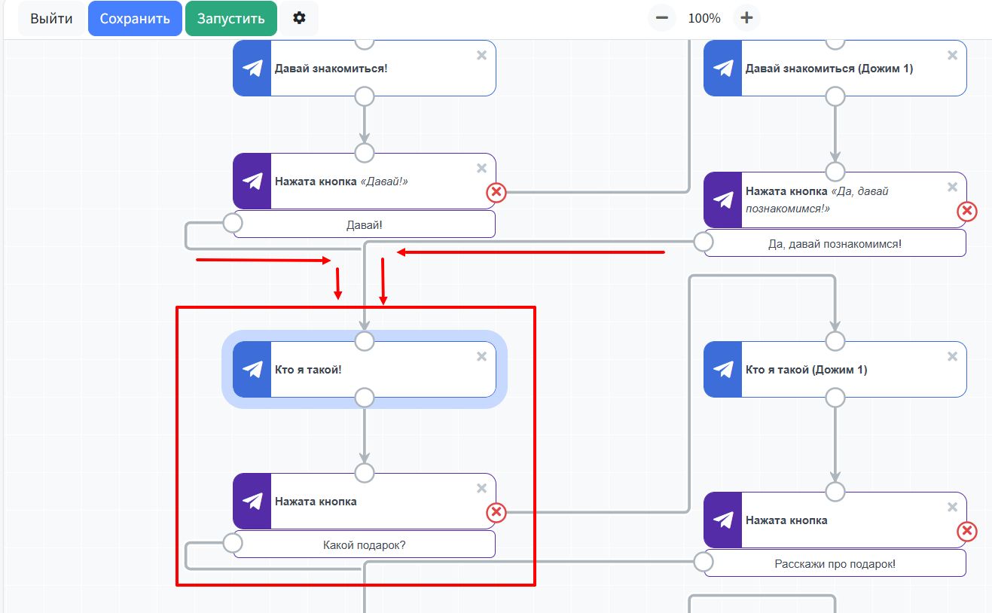
Task: Click top input connector of Кто я такой! block
Action: 365,341
